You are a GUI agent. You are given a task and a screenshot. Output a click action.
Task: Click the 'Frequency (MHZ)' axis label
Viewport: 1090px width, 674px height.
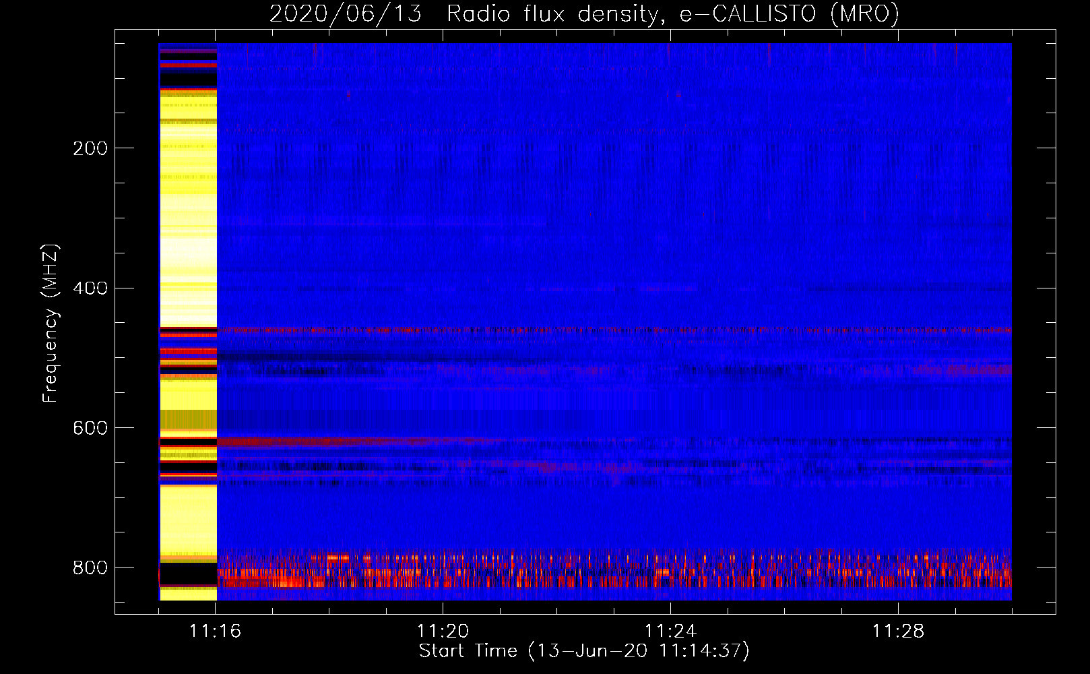click(50, 323)
